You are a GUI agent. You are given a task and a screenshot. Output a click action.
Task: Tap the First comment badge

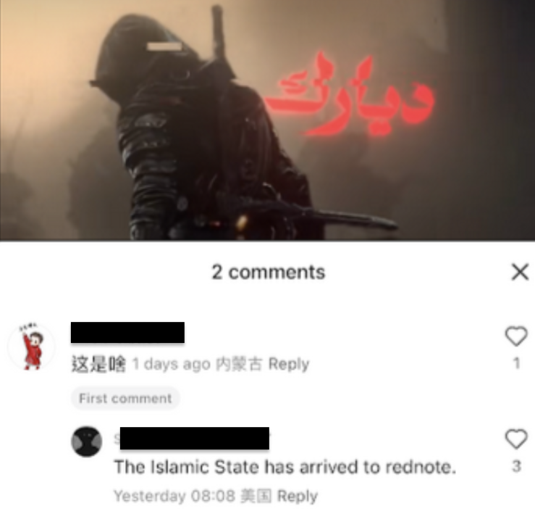(125, 398)
